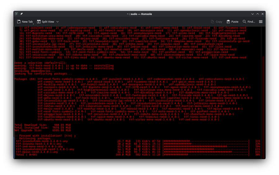Click the 'looking for conflicting packages...' line
This screenshot has height=175, width=279.
[x=43, y=74]
